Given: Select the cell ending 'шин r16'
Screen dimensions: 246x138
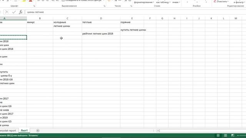Looking at the screenshot, I should coord(13,106).
